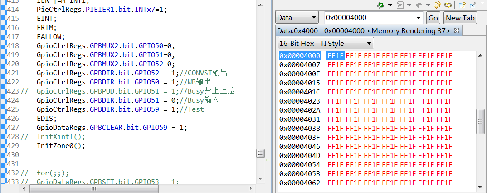Close the Memory Rendering 37 tab
This screenshot has height=193, width=487.
[457, 30]
